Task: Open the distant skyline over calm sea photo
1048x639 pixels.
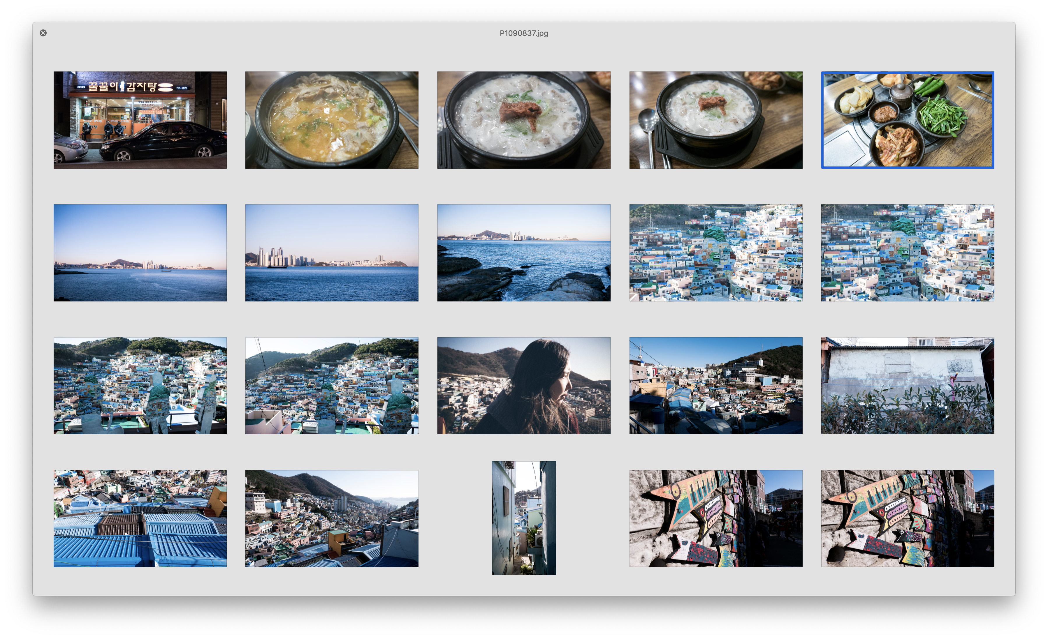Action: [140, 253]
